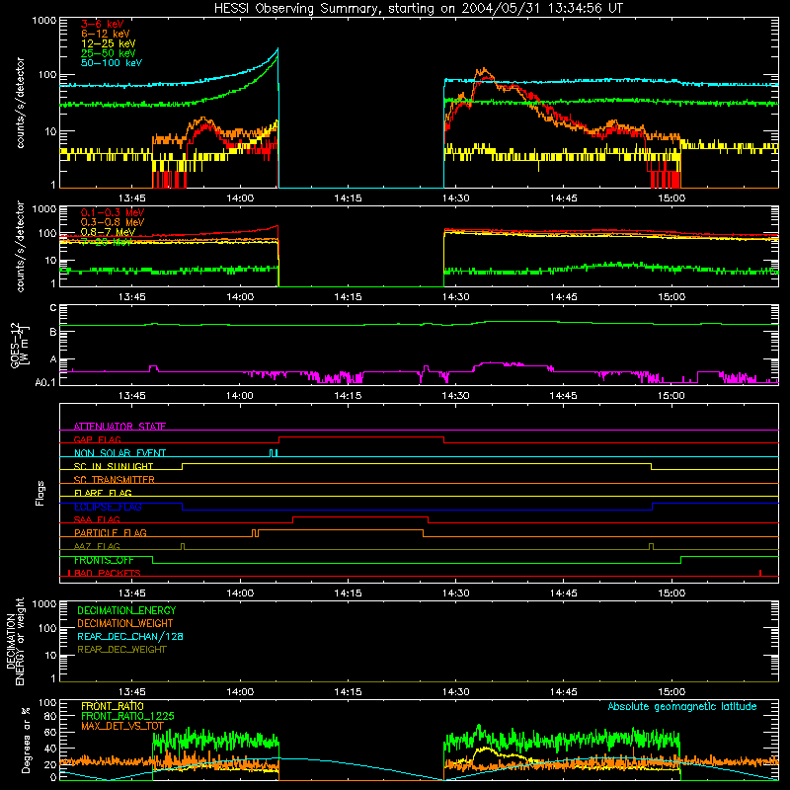This screenshot has height=790, width=790.
Task: Click the red BAD_PACKETS spike near the right edge
Action: tap(760, 573)
